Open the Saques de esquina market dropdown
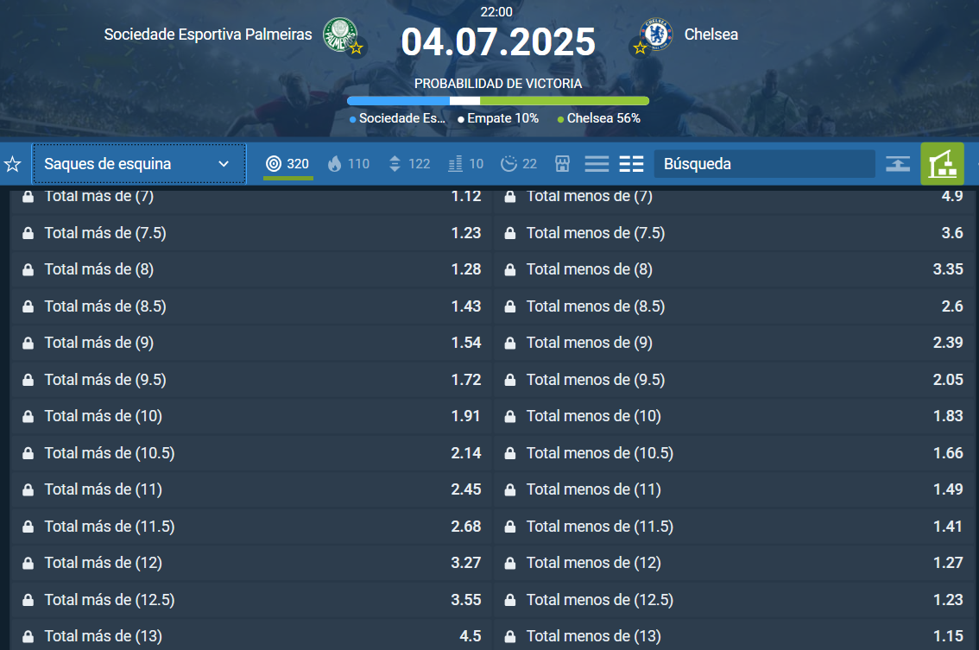 click(139, 164)
